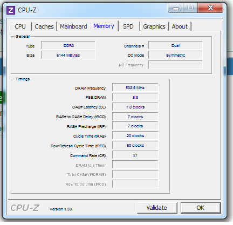Image resolution: width=233 pixels, height=225 pixels.
Task: Open the Caches tab
Action: 44,26
